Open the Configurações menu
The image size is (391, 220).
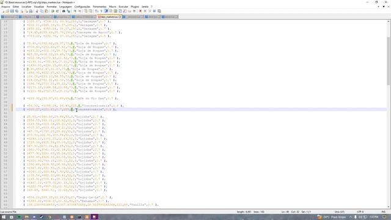pos(82,7)
